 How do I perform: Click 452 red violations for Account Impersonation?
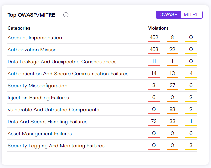[154, 38]
